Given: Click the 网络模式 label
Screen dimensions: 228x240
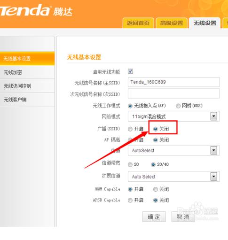Looking at the screenshot, I should tap(111, 116).
